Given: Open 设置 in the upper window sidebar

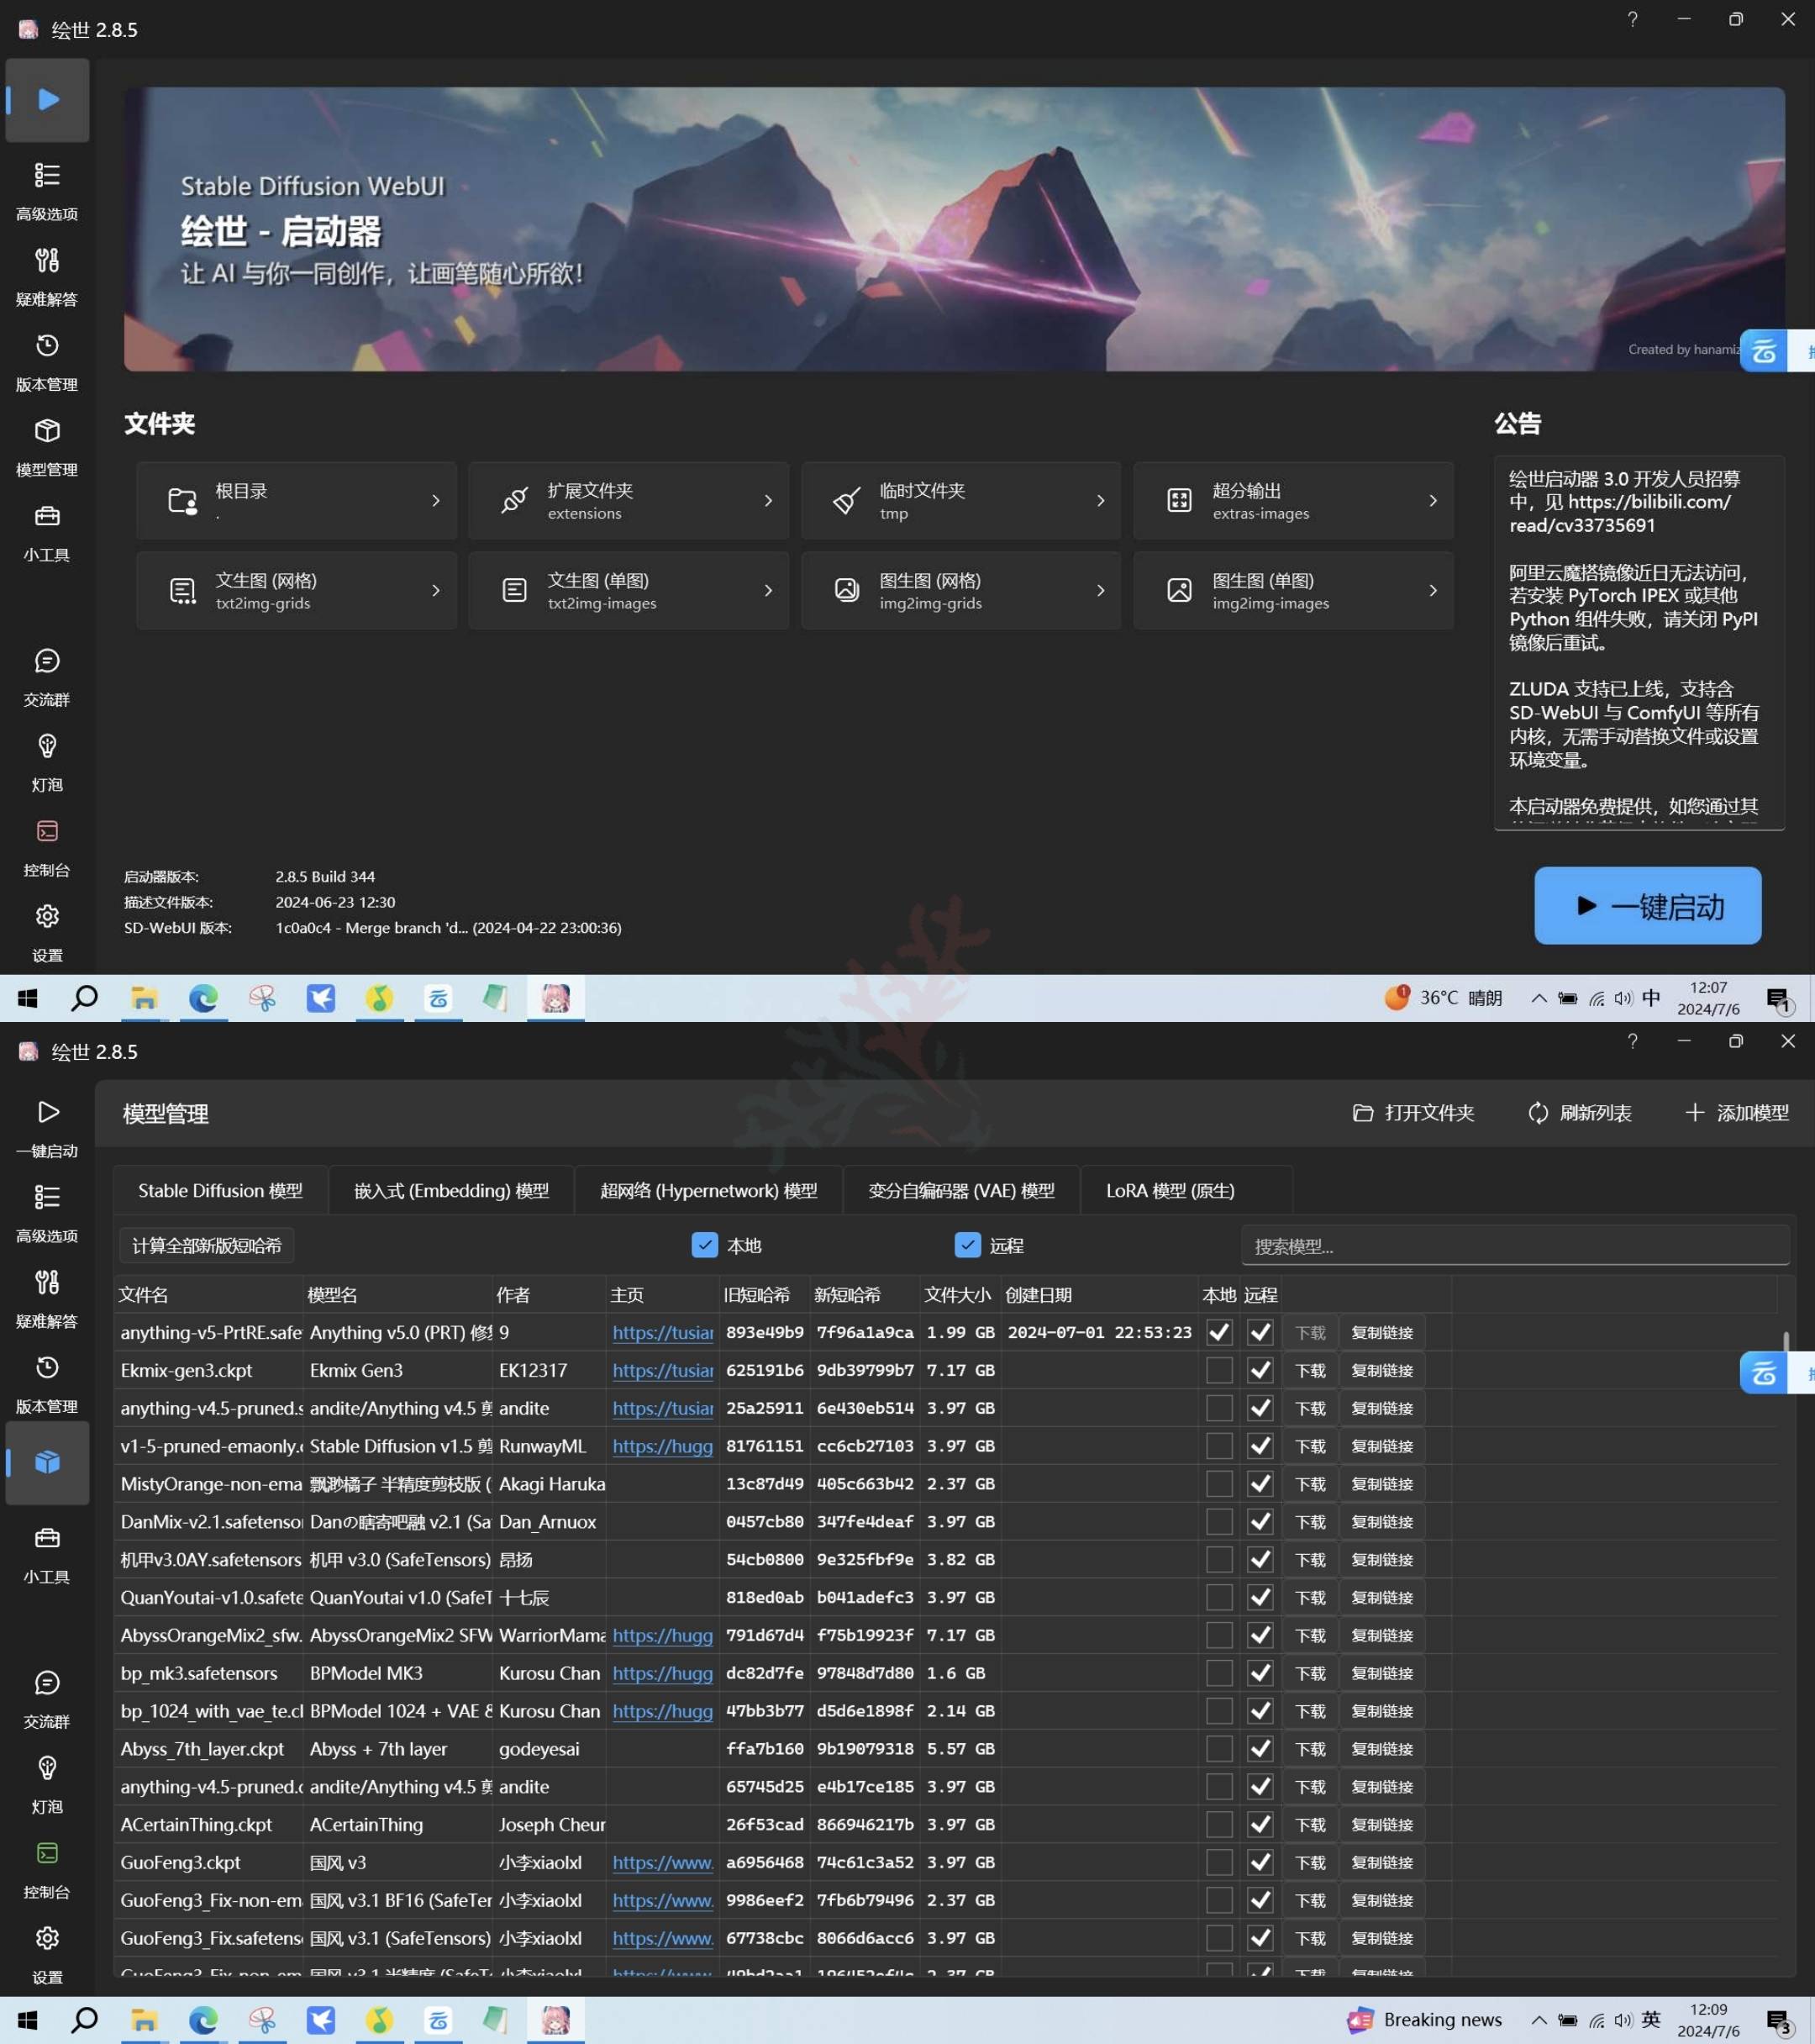Looking at the screenshot, I should pos(47,932).
